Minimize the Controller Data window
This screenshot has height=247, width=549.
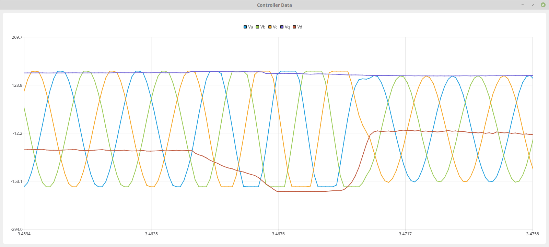[523, 5]
